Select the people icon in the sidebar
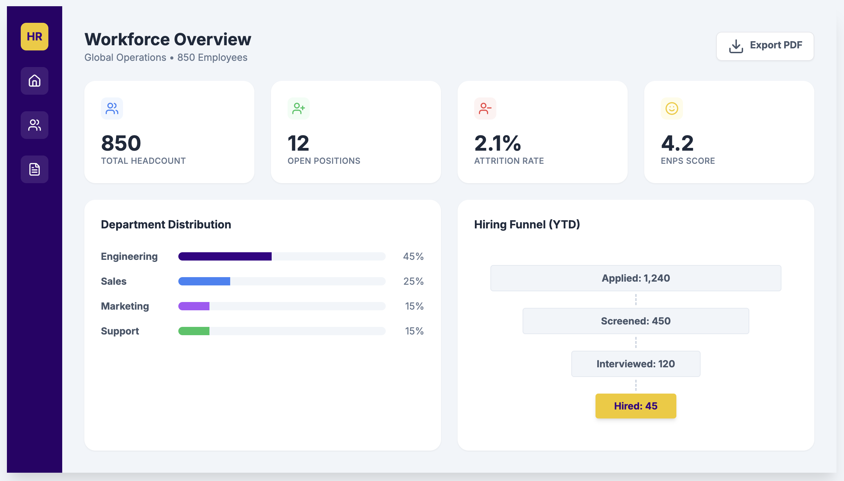Viewport: 844px width, 481px height. [x=34, y=125]
